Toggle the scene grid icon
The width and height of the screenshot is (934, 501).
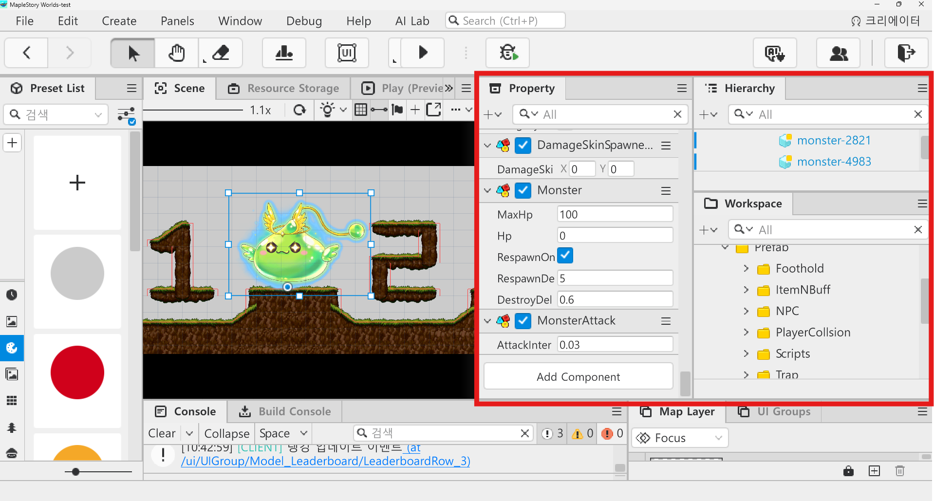[x=361, y=110]
